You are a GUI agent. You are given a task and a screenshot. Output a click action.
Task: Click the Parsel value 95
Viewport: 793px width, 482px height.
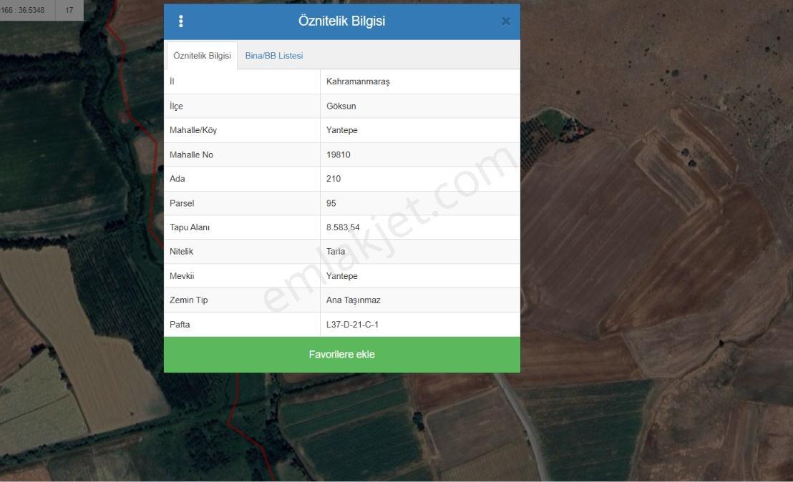[x=331, y=203]
